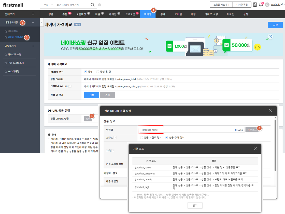The image size is (285, 214).
Task: Go to the firstmall logo home
Action: click(x=13, y=5)
